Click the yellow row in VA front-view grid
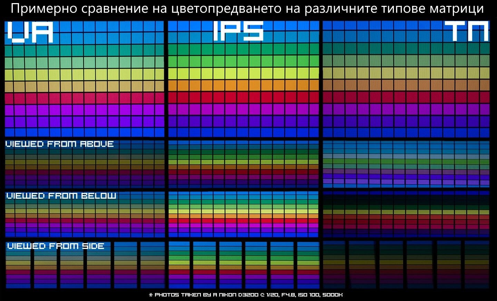Screen dimensions: 497x301 (x=85, y=74)
